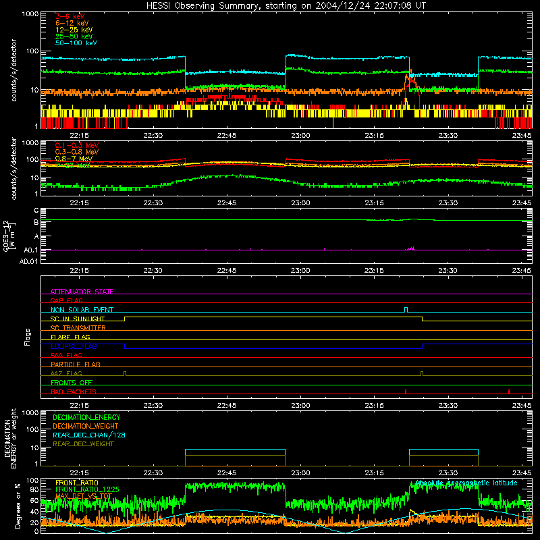Click the NON_SOLAR_EVENT flag label

pyautogui.click(x=82, y=310)
